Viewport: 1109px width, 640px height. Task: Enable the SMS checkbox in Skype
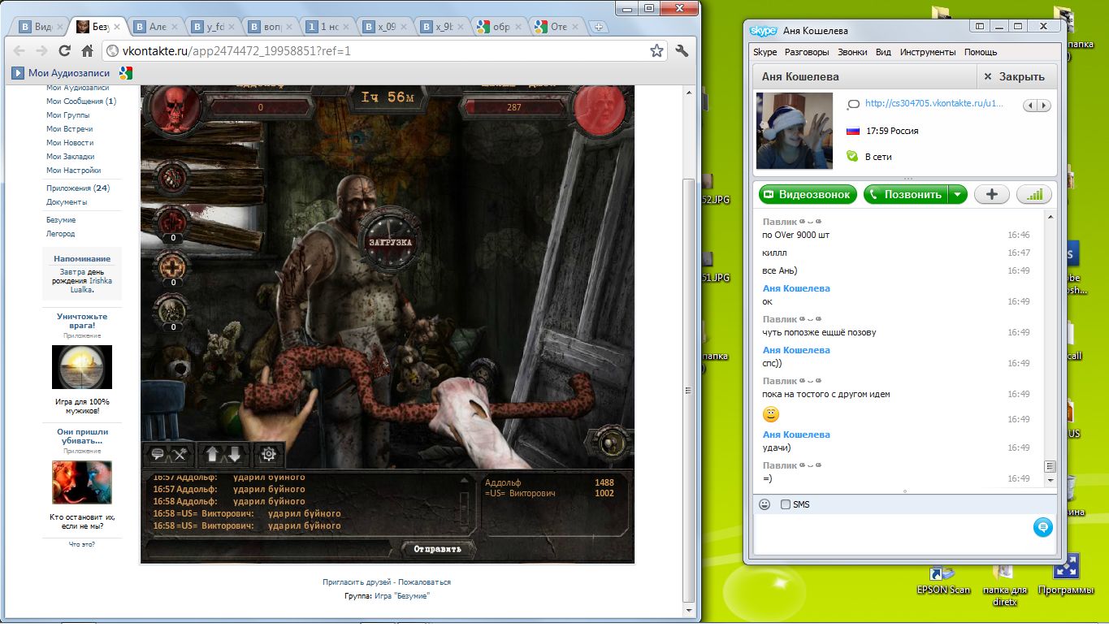[x=785, y=504]
